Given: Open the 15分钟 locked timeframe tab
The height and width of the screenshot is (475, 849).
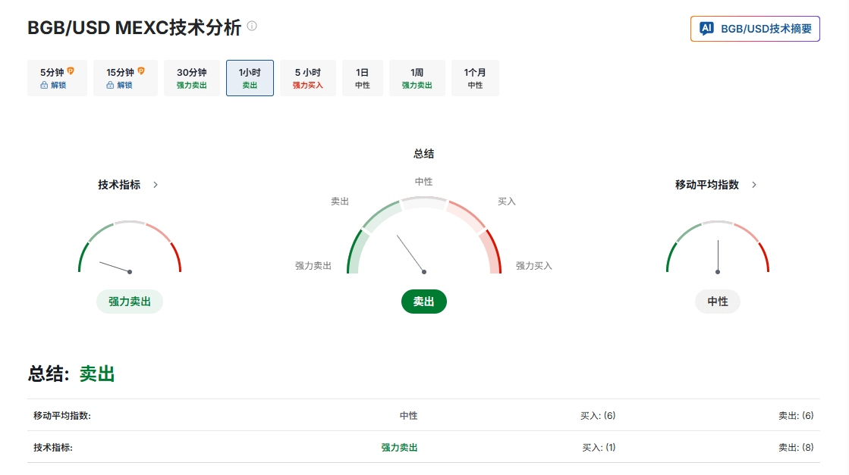Looking at the screenshot, I should pyautogui.click(x=125, y=78).
